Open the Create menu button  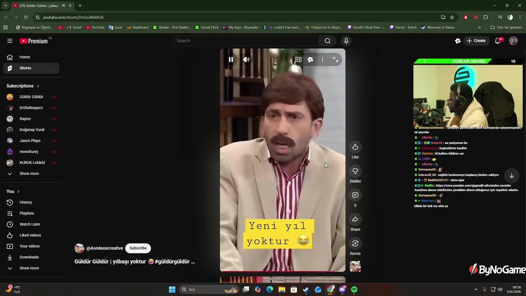476,41
